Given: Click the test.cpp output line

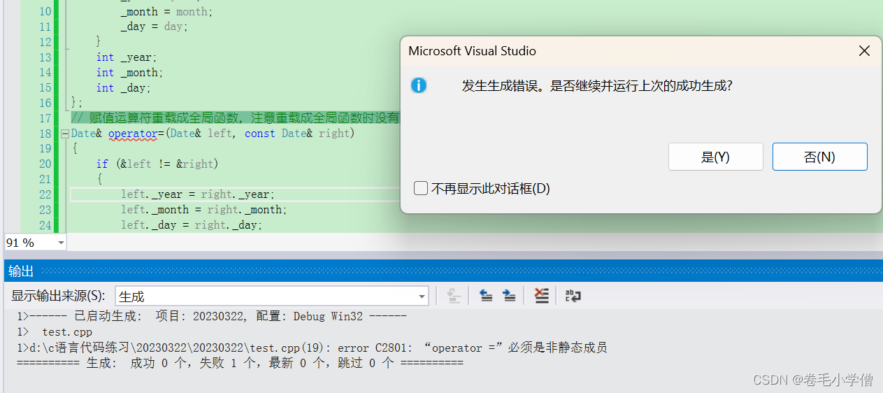Looking at the screenshot, I should [55, 331].
